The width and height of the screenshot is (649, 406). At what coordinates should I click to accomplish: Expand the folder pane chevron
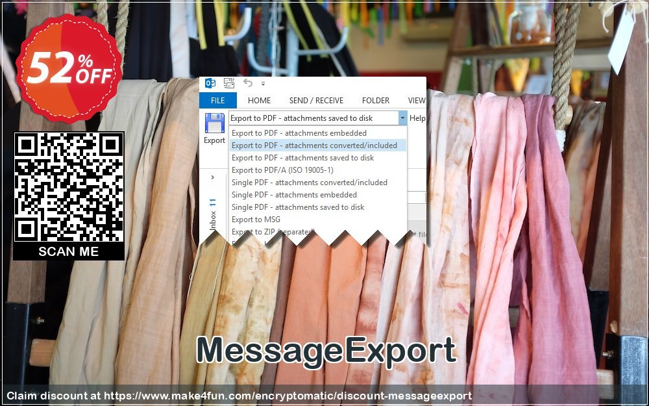tap(213, 177)
